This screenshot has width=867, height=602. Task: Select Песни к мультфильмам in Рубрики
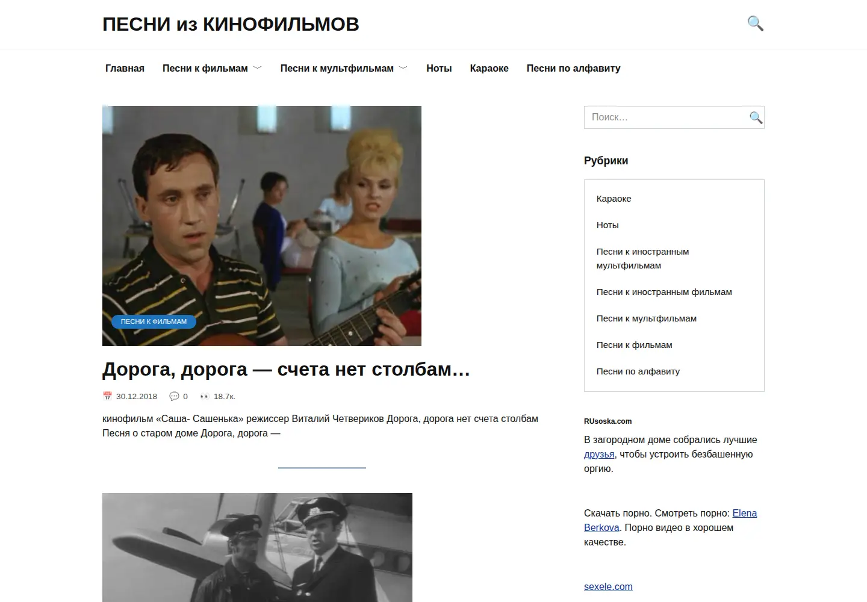[647, 318]
